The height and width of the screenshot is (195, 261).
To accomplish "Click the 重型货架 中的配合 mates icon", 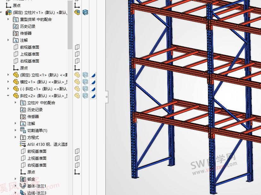I will pos(16,19).
